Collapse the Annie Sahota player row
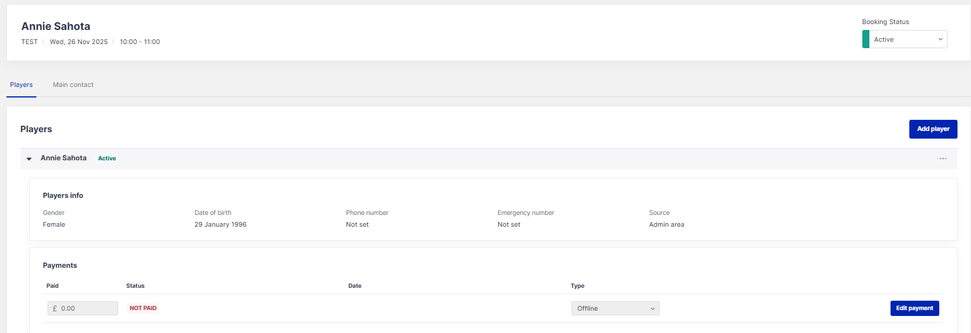This screenshot has width=971, height=333. pyautogui.click(x=29, y=159)
